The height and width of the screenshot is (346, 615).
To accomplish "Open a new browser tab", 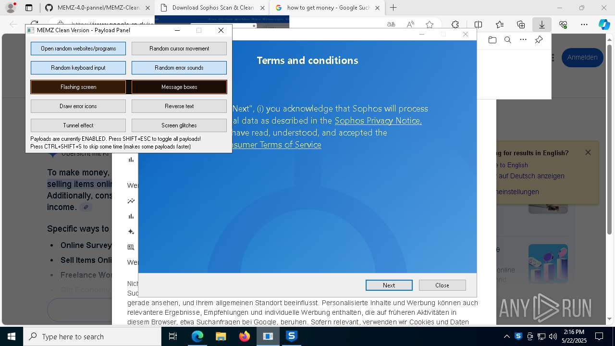I will pyautogui.click(x=394, y=8).
